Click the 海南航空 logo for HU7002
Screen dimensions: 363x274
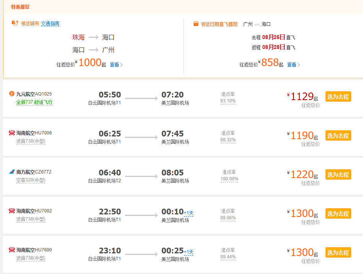pyautogui.click(x=11, y=211)
